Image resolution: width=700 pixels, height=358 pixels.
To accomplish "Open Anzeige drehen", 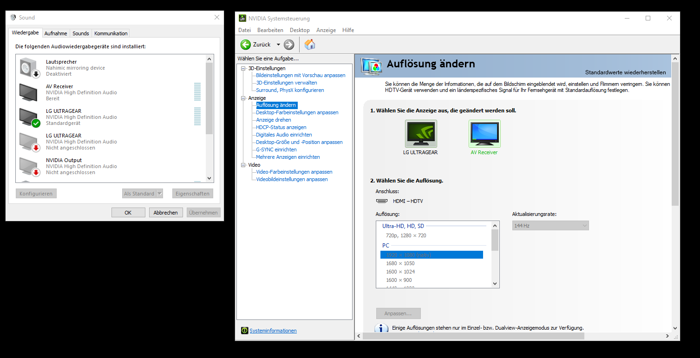I will pyautogui.click(x=274, y=120).
